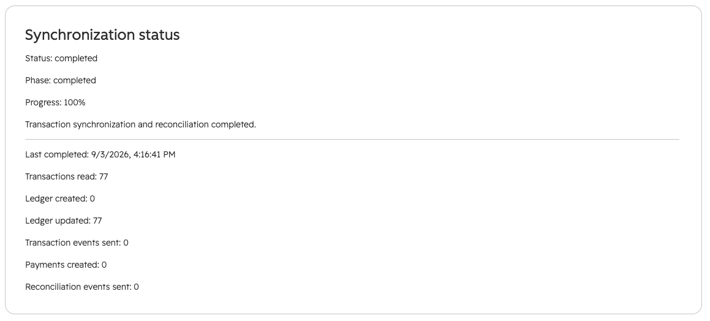
Task: Click the 9/3/2026 date value
Action: pyautogui.click(x=111, y=154)
